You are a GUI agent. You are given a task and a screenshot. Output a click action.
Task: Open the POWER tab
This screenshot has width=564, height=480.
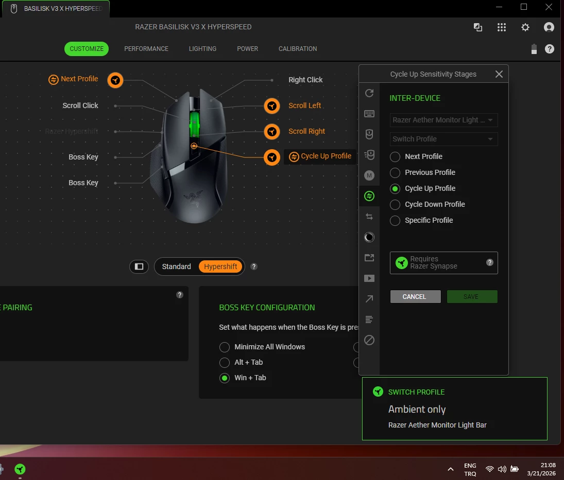[247, 49]
